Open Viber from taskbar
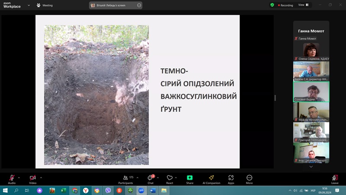 pos(108,190)
